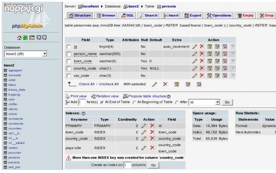
Task: Focus the Add field(s) number input
Action: coord(82,102)
